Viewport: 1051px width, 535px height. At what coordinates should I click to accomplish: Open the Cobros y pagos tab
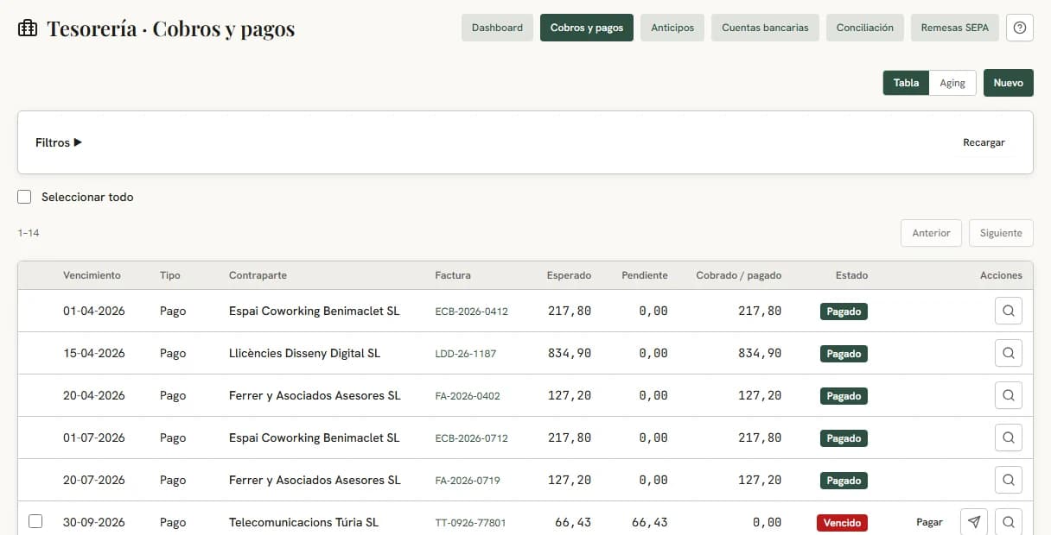click(x=587, y=28)
